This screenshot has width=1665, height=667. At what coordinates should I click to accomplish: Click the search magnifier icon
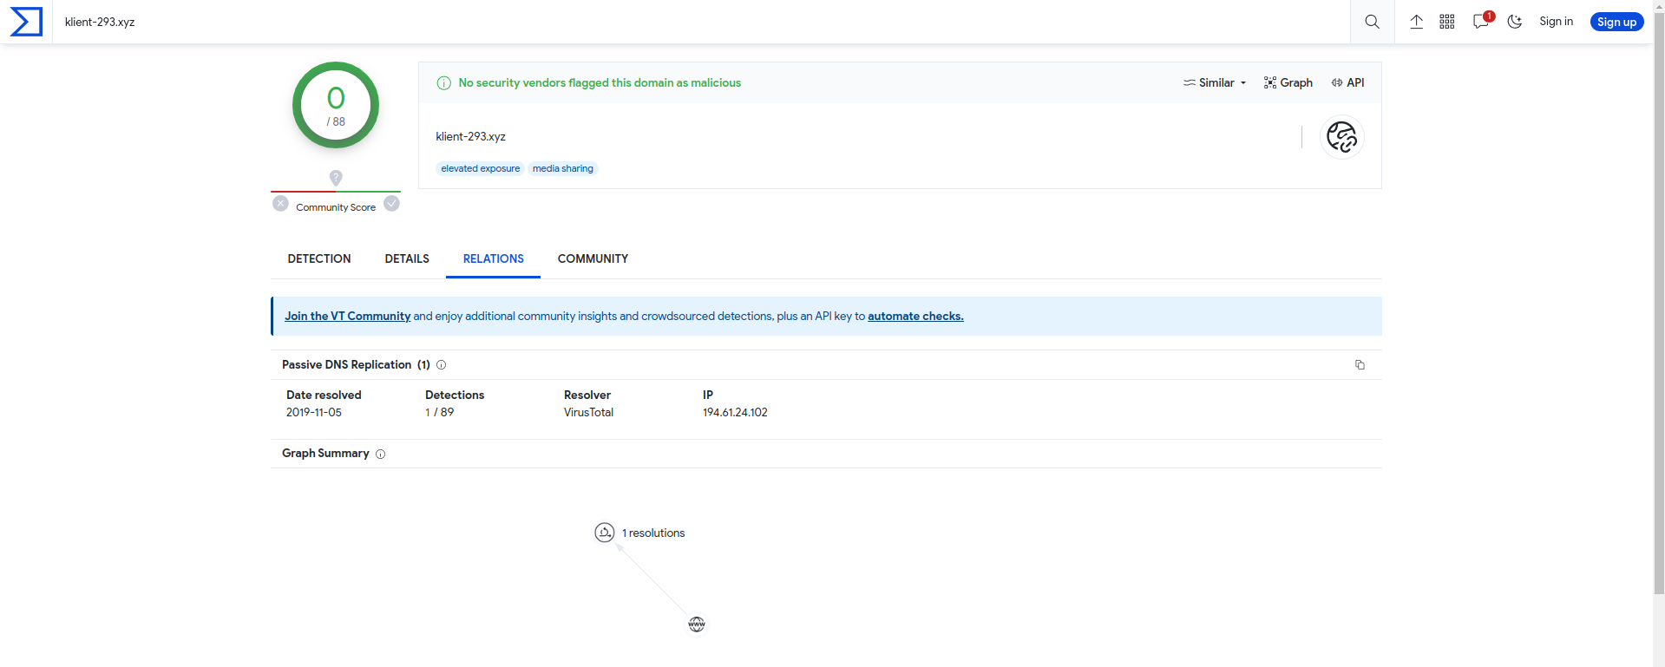tap(1372, 22)
